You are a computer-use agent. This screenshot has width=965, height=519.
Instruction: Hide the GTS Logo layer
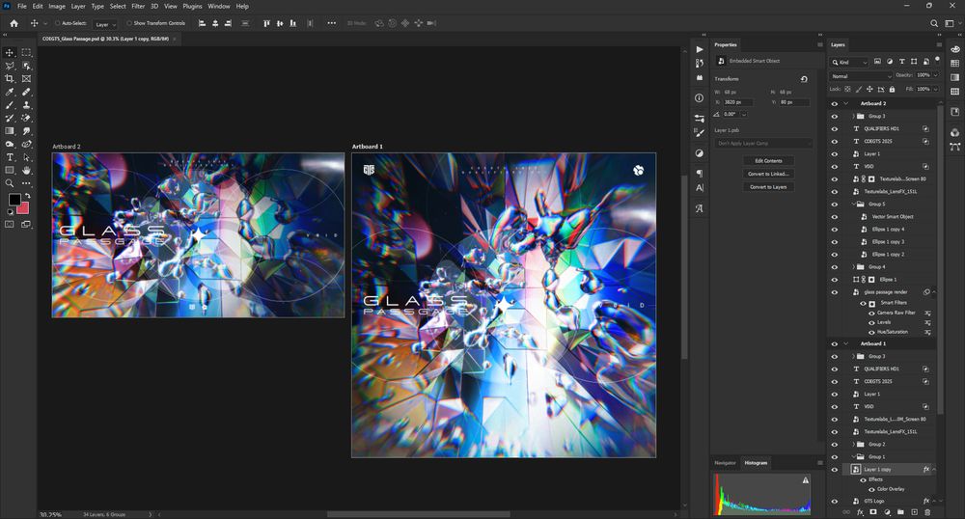point(835,502)
